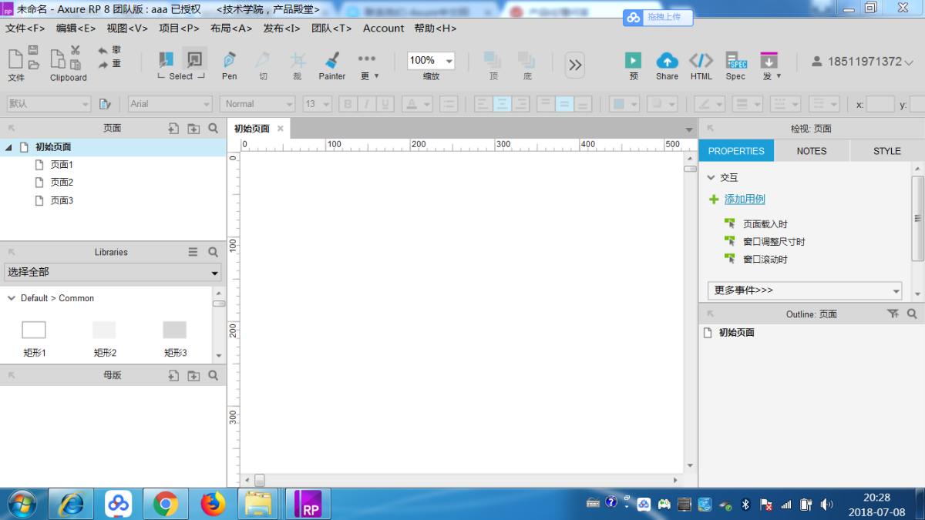Select the 窗口调整尺寸时 event
The image size is (925, 520).
point(774,242)
